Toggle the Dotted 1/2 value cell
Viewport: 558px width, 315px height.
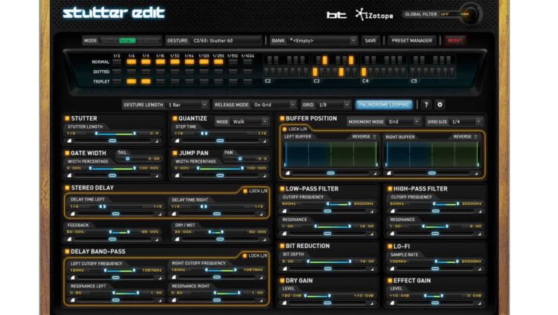[117, 71]
